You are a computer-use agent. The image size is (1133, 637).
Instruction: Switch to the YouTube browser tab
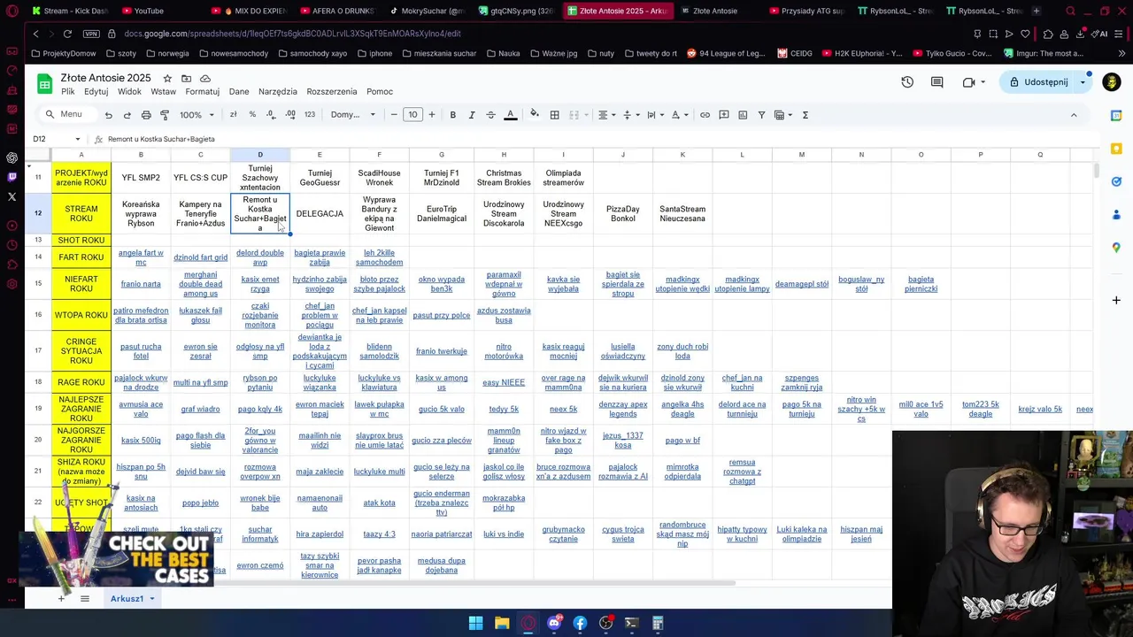tap(150, 11)
